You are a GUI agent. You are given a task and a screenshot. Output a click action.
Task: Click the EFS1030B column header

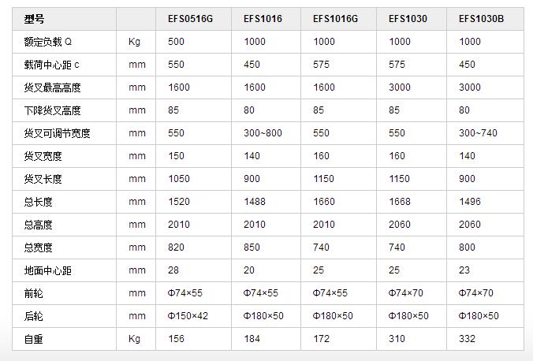coord(481,19)
